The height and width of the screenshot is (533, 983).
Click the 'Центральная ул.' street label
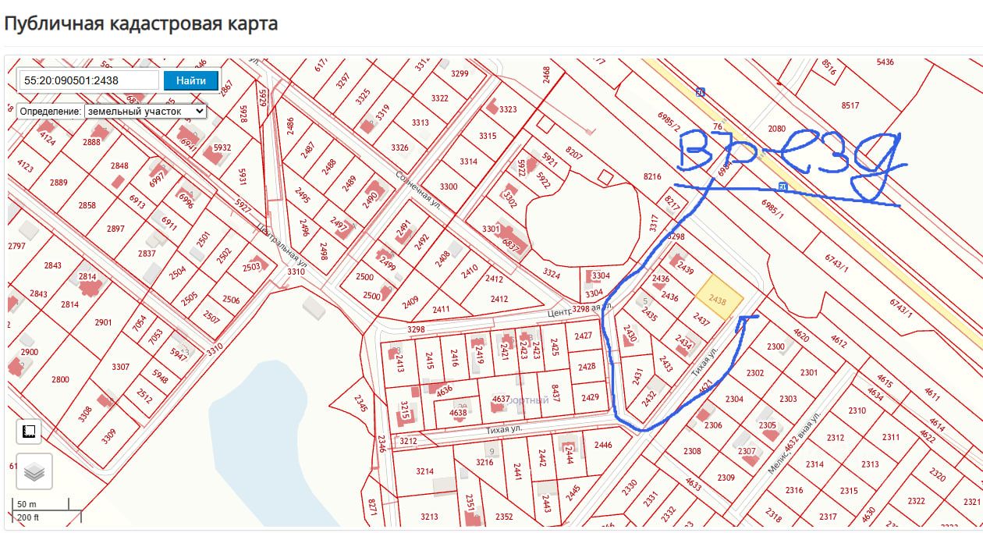tap(282, 247)
